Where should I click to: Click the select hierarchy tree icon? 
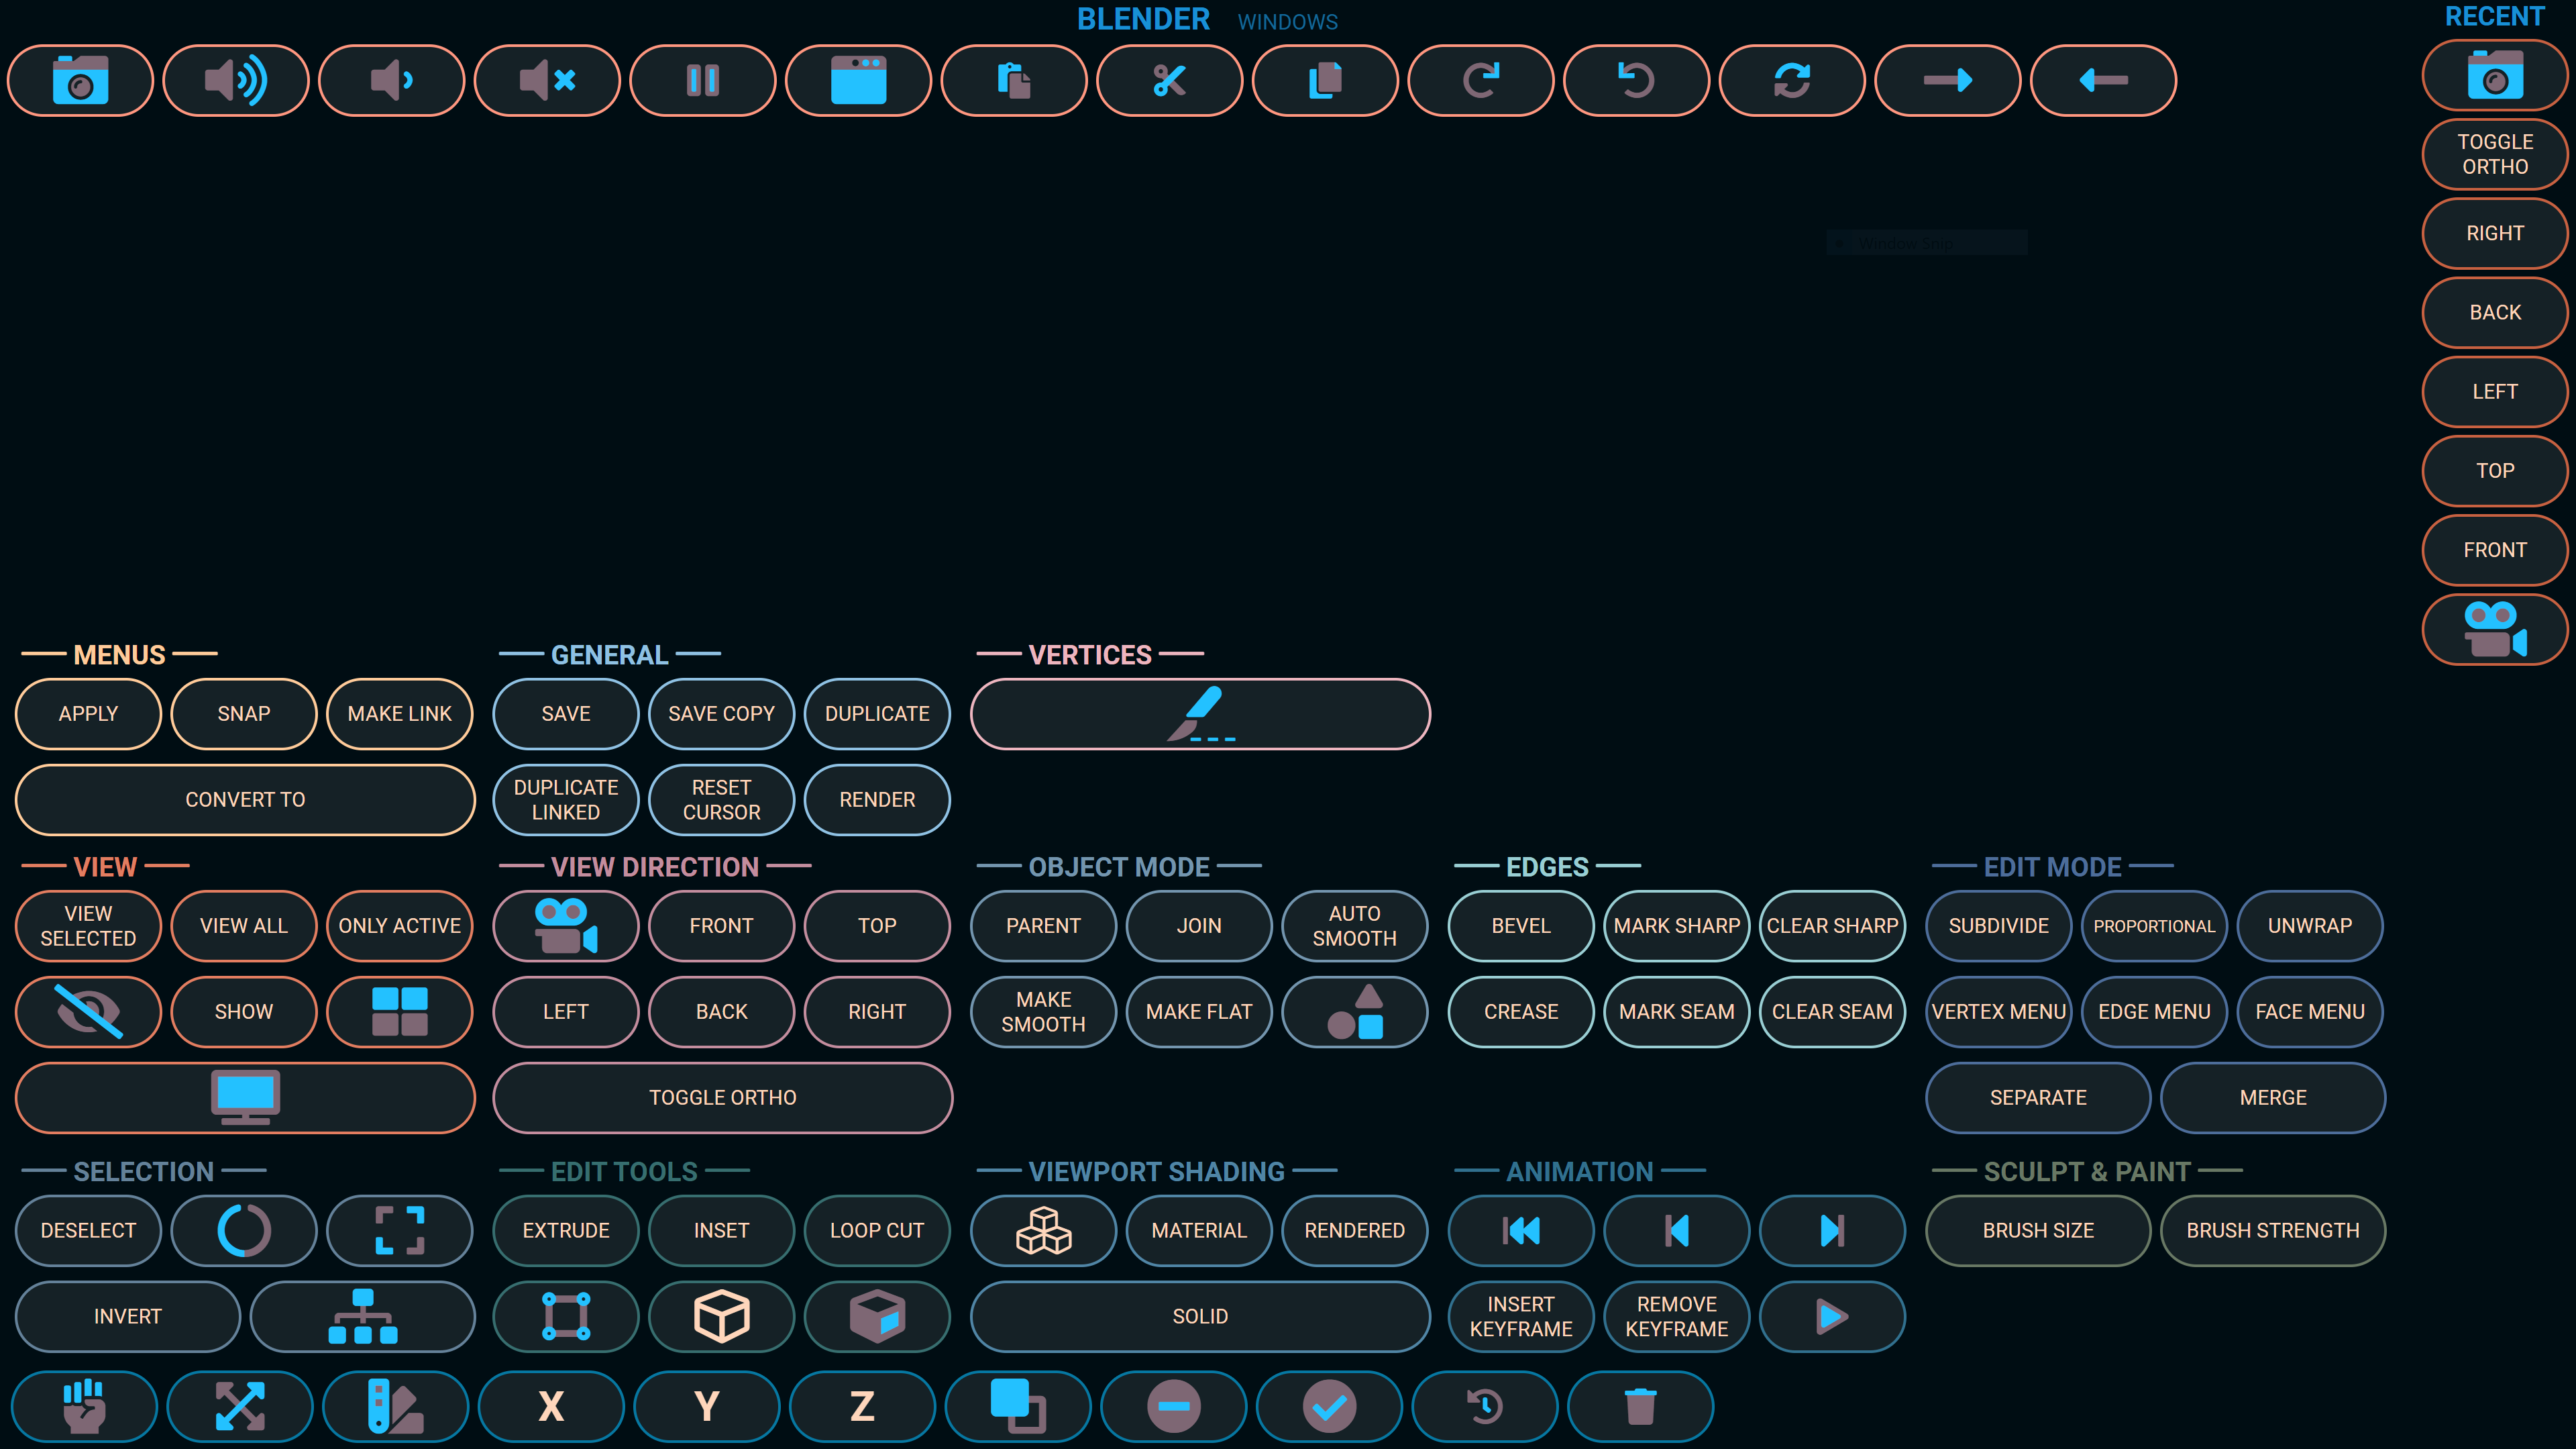(362, 1316)
